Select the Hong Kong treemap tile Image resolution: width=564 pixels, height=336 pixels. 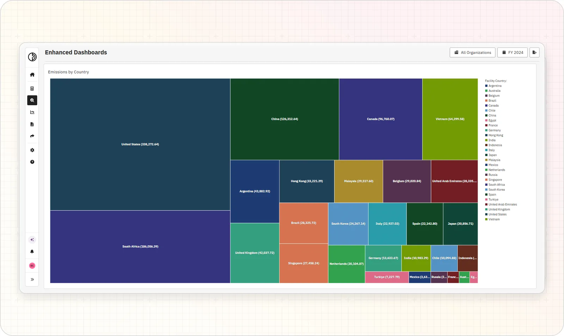307,181
